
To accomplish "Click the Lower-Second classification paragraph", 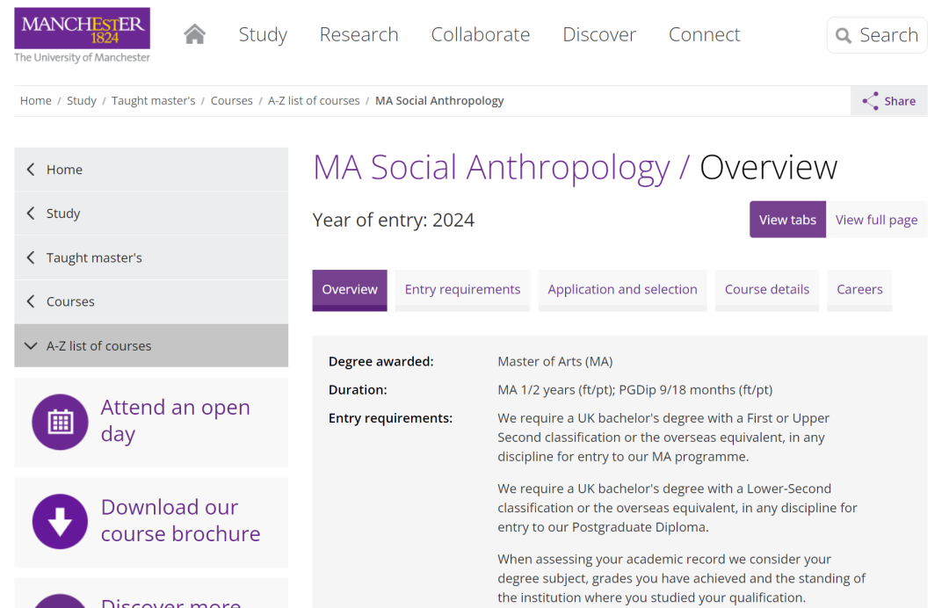I will 677,508.
